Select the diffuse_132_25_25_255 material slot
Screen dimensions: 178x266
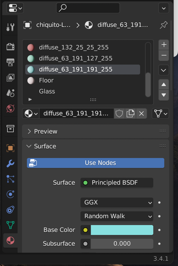tap(83, 48)
